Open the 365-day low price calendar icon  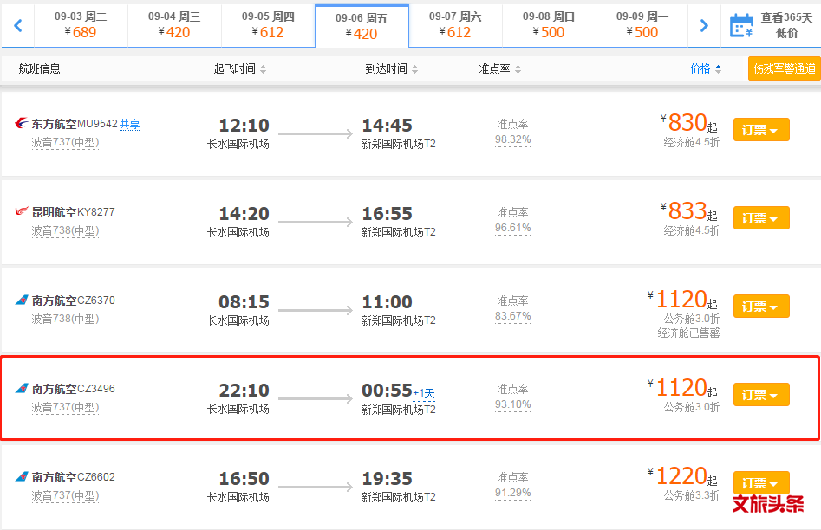(x=741, y=25)
